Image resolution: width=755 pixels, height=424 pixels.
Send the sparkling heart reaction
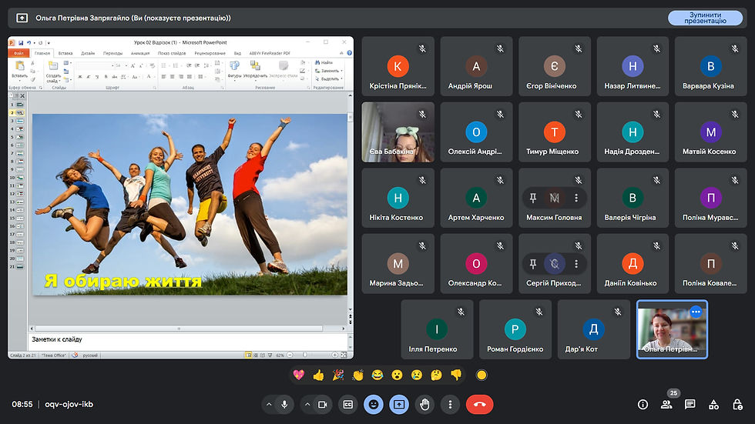(299, 375)
